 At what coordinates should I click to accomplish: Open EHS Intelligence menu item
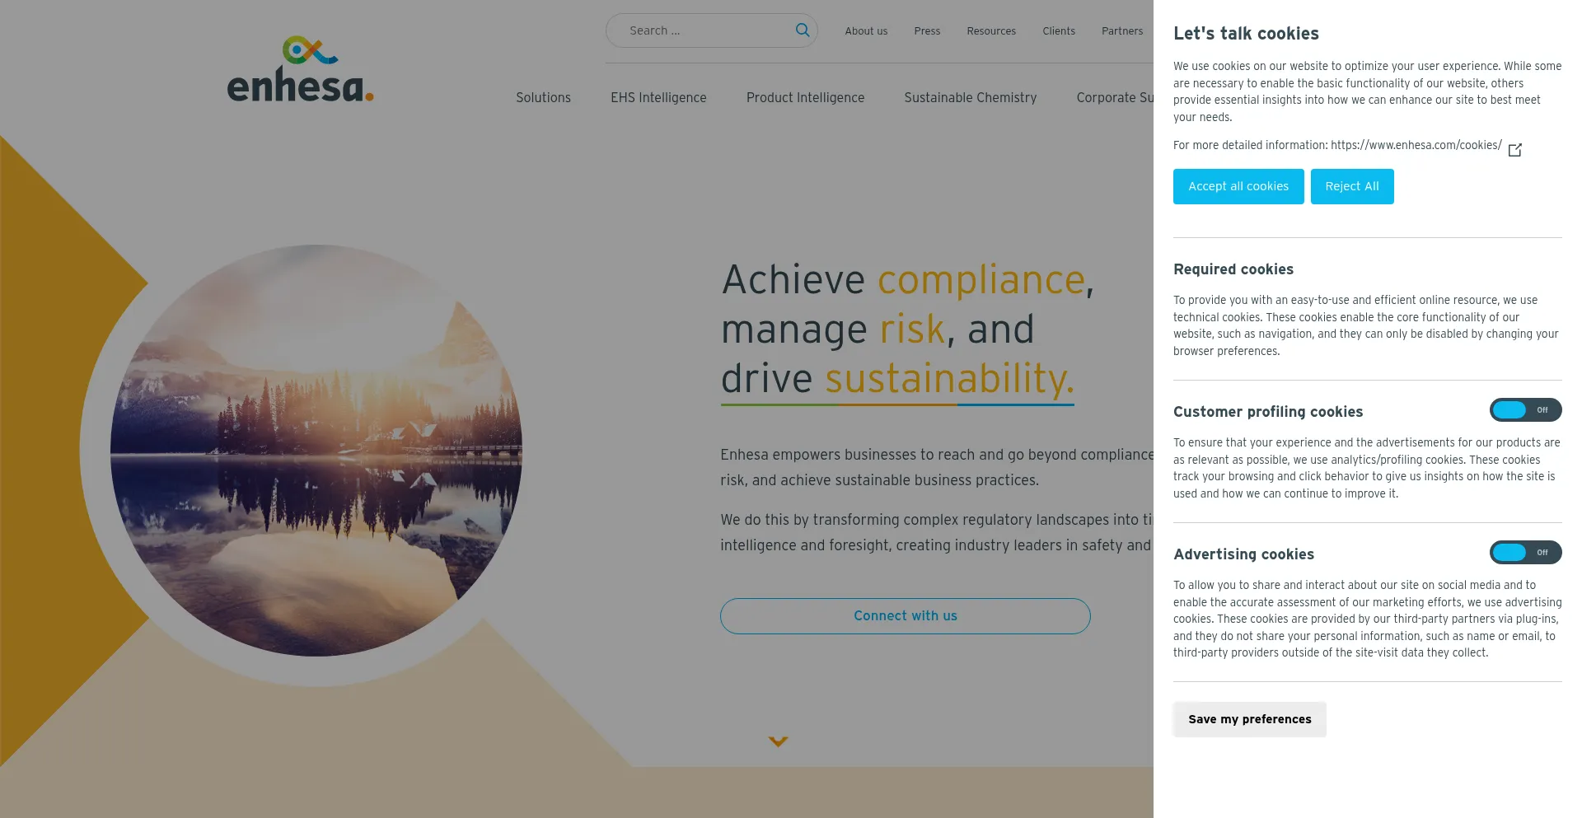point(658,97)
